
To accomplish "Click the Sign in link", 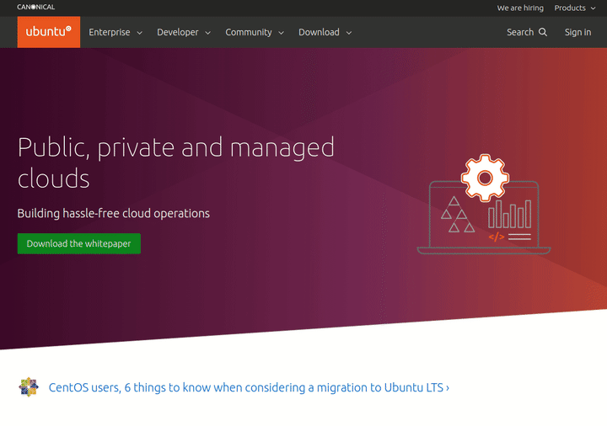I will click(x=577, y=32).
